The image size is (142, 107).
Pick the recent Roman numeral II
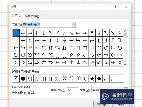point(51,78)
